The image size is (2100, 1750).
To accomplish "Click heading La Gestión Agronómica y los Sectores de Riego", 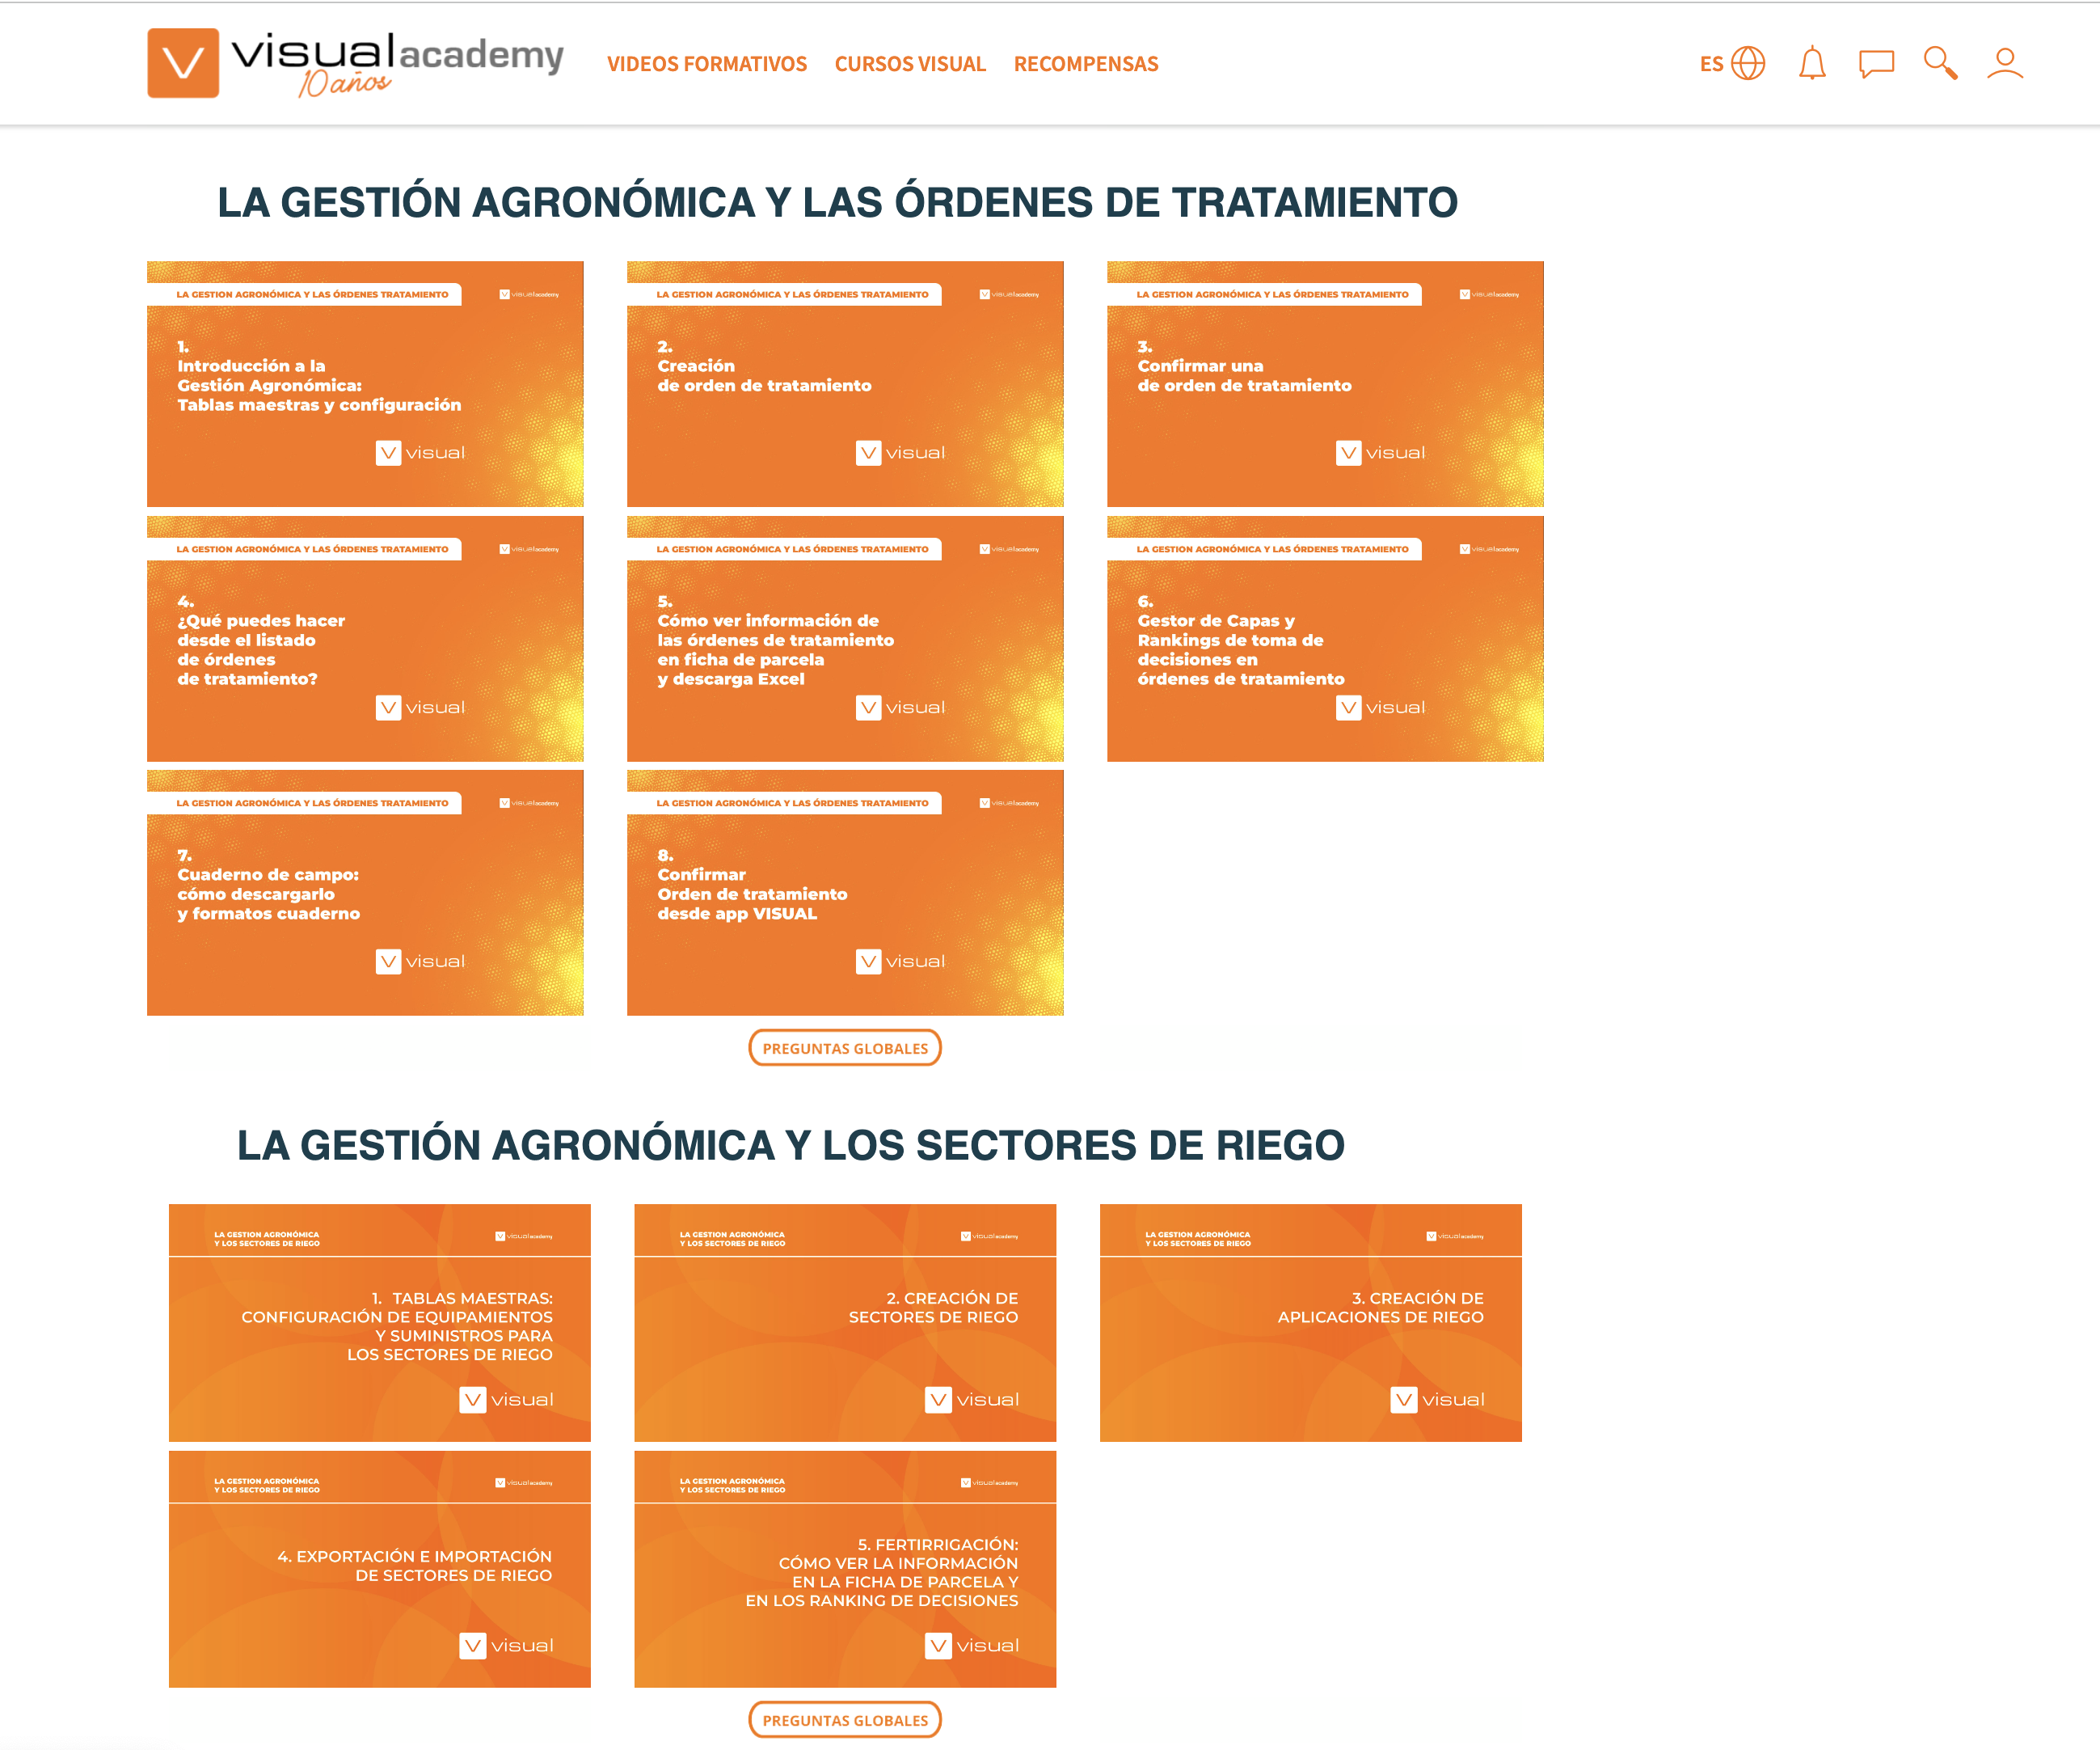I will pos(791,1144).
